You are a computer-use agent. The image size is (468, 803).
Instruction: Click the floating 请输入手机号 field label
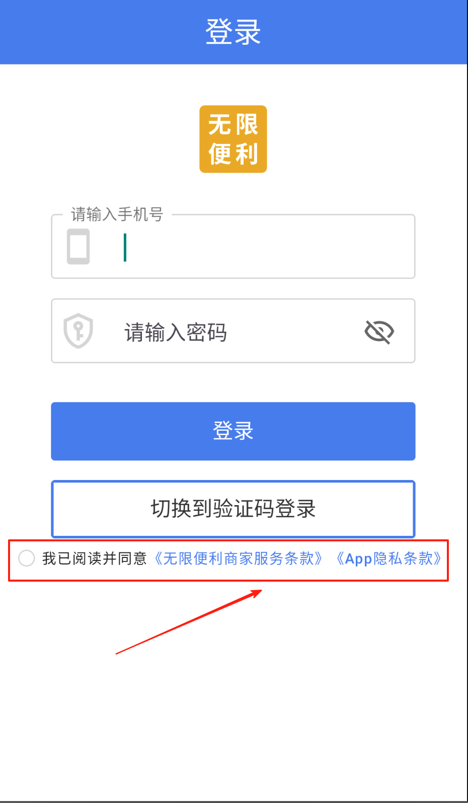tap(117, 214)
